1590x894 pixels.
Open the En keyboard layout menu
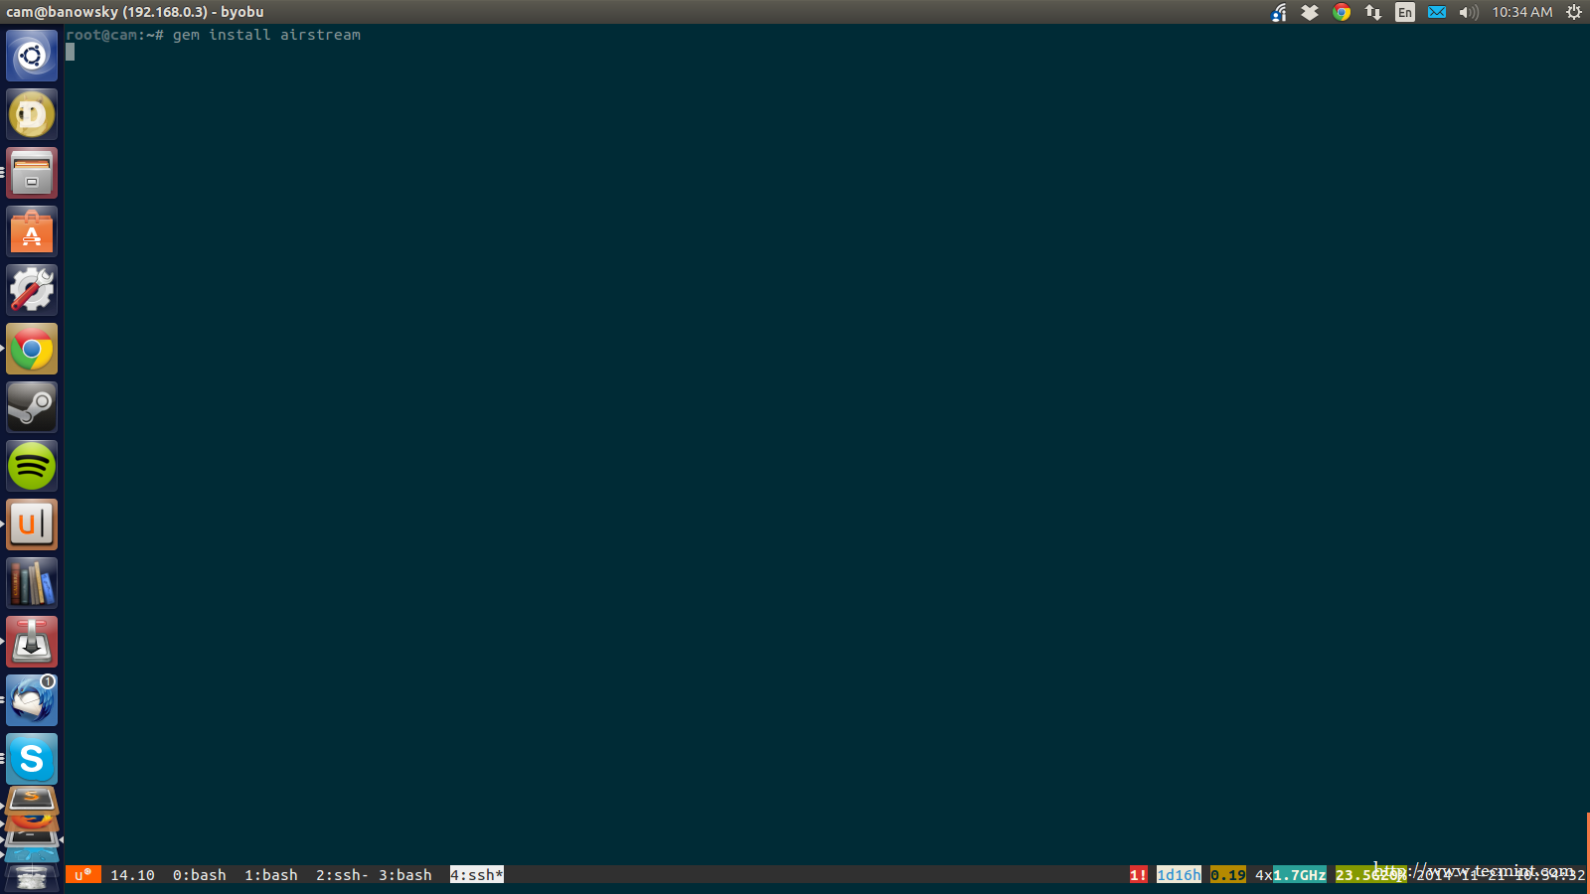point(1404,12)
